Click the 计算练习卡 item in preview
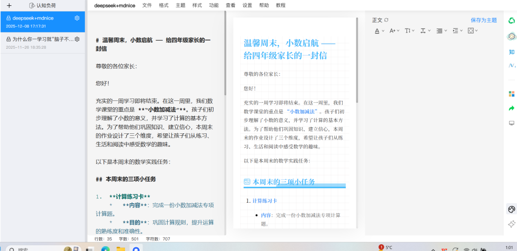The image size is (517, 251). (x=264, y=201)
